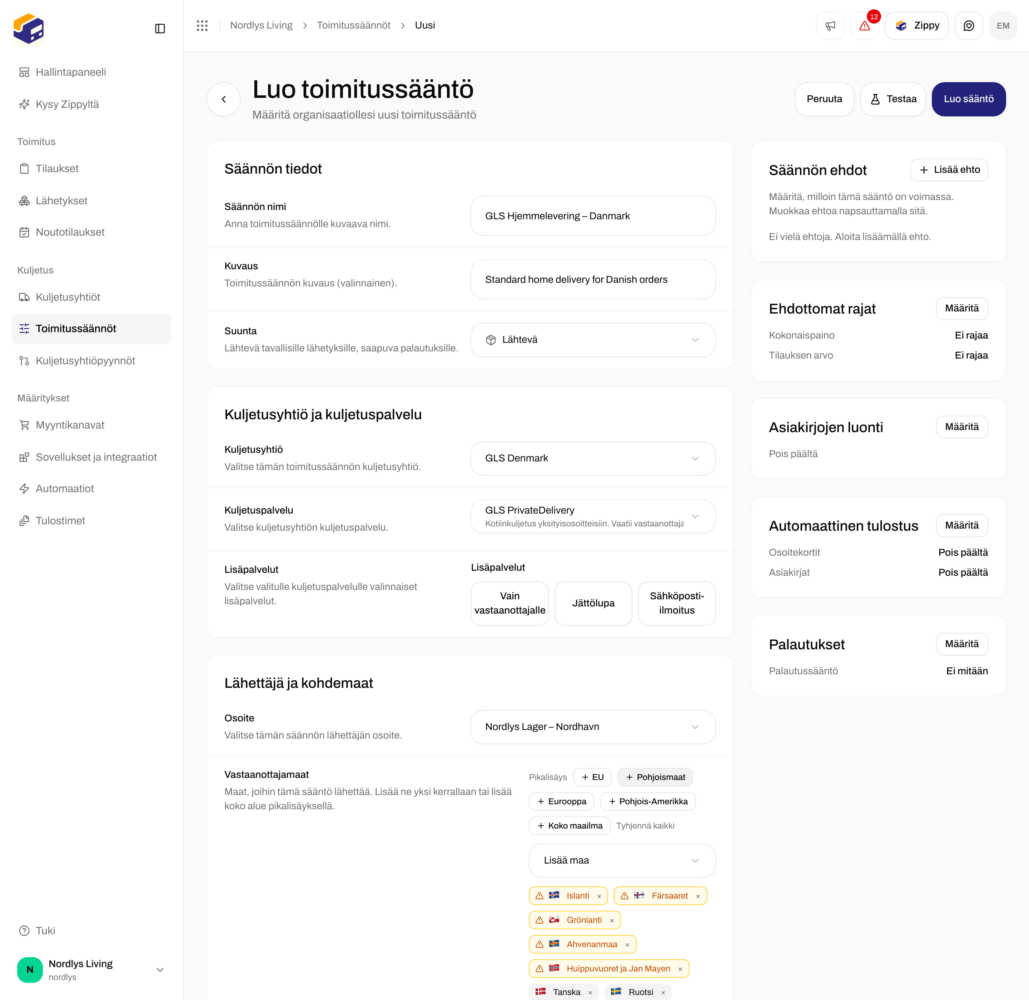This screenshot has width=1029, height=1000.
Task: Toggle Jättölupa add-on
Action: click(593, 604)
